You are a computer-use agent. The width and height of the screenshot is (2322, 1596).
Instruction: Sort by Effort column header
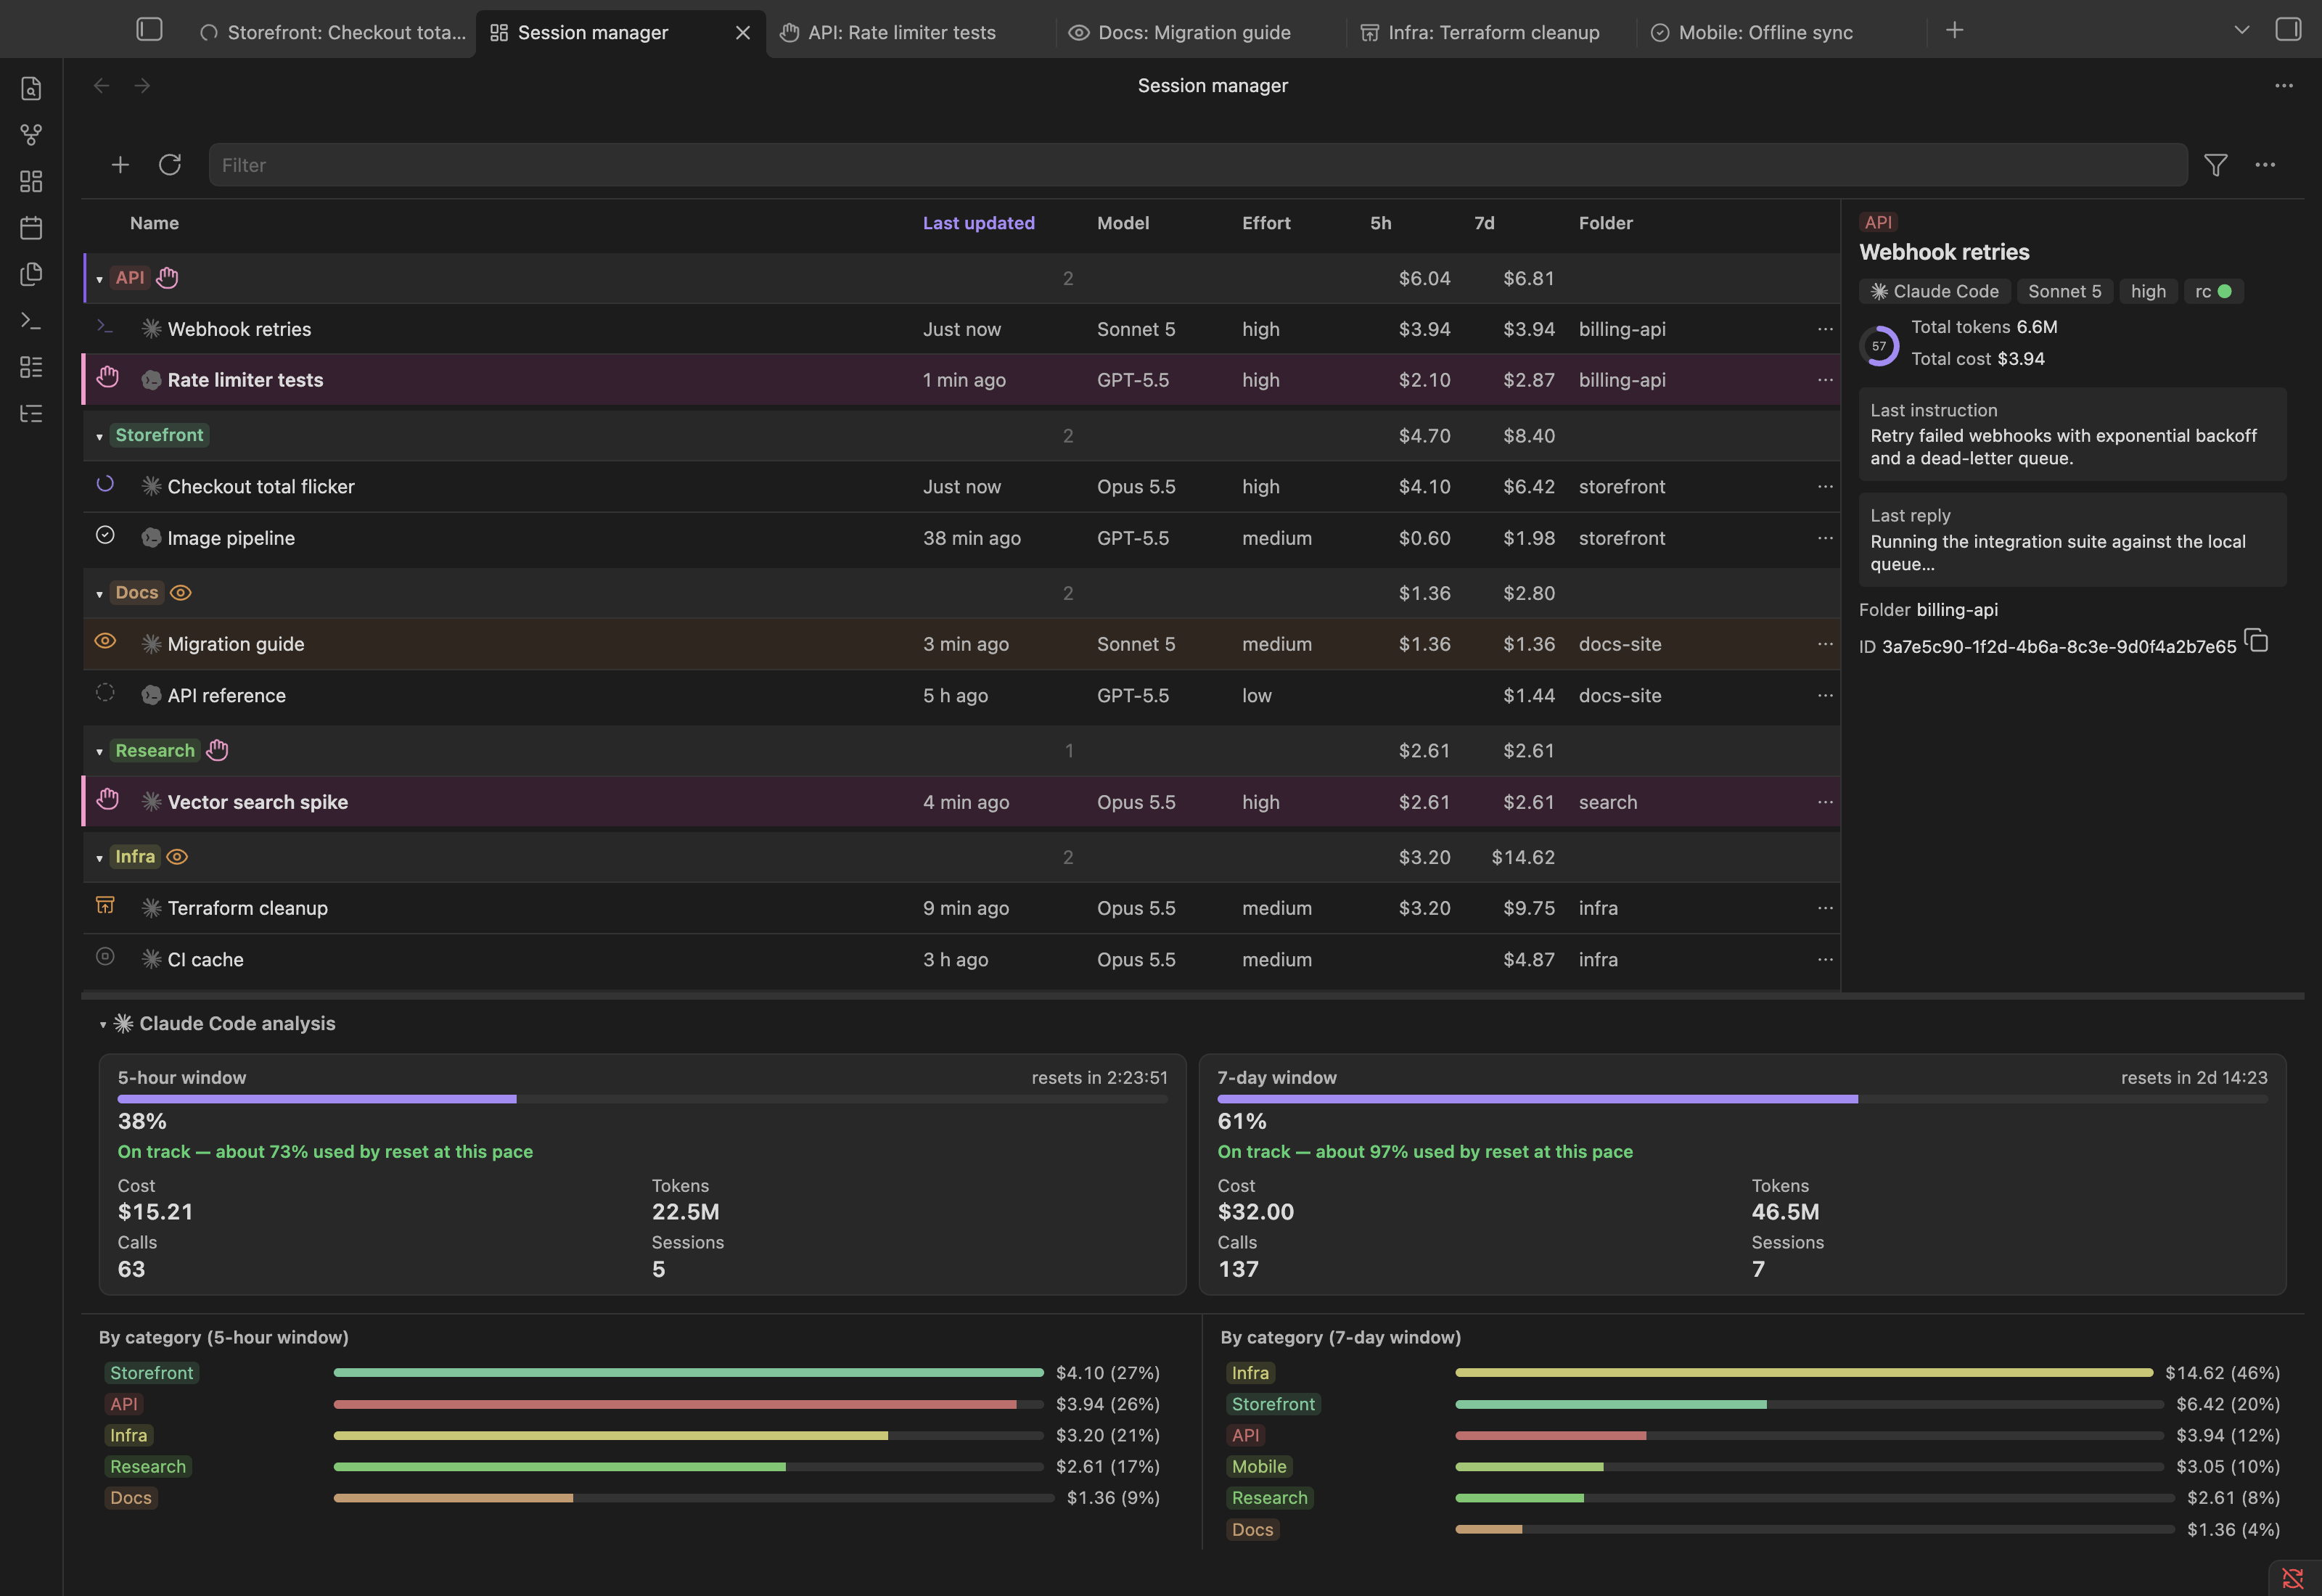click(x=1266, y=223)
